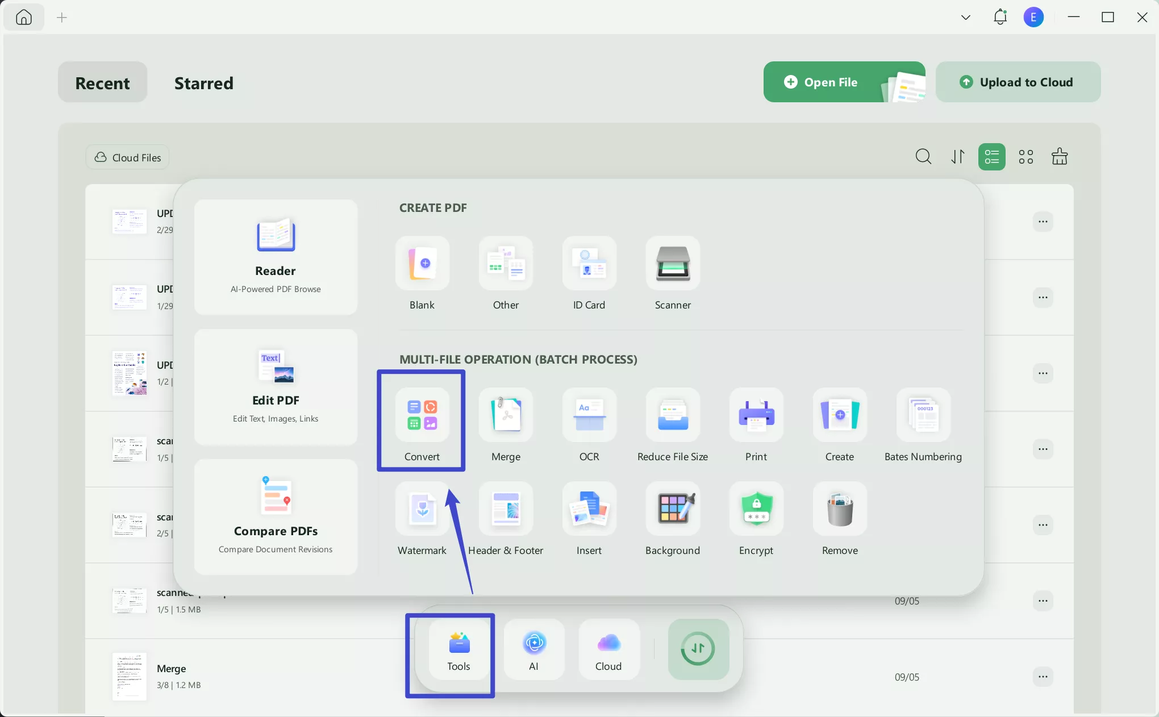Toggle the Cloud Files filter
This screenshot has height=717, width=1159.
click(127, 157)
